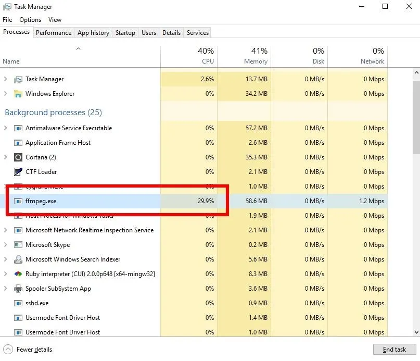Select the sshd.exe process name
This screenshot has height=361, width=420.
coord(37,303)
